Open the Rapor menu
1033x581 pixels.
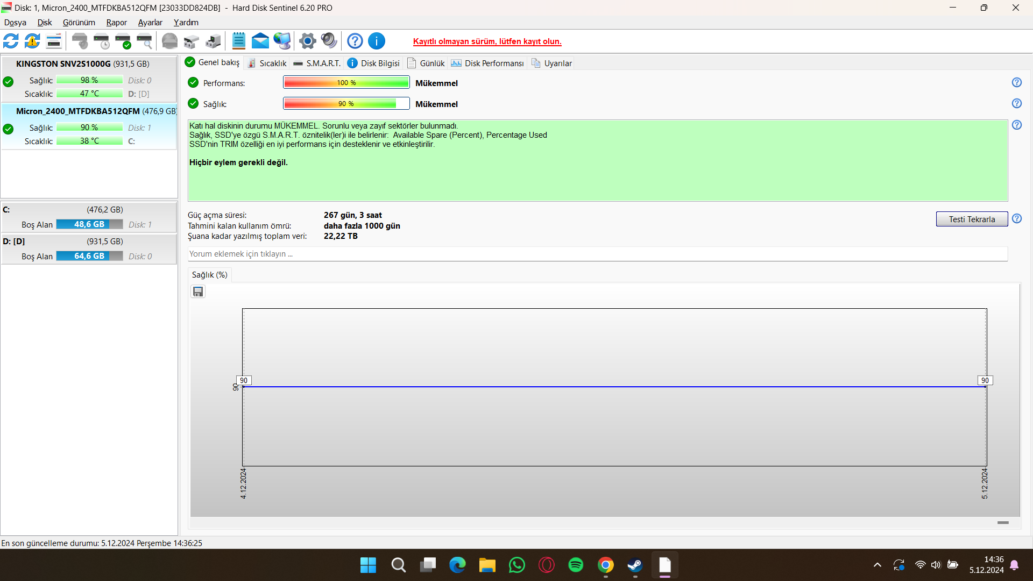pos(116,23)
